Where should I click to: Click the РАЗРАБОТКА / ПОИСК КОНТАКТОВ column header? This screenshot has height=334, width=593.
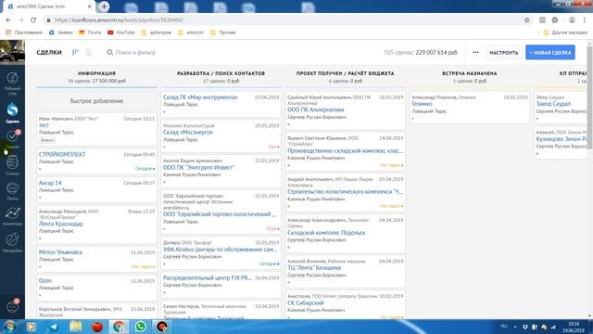[221, 73]
